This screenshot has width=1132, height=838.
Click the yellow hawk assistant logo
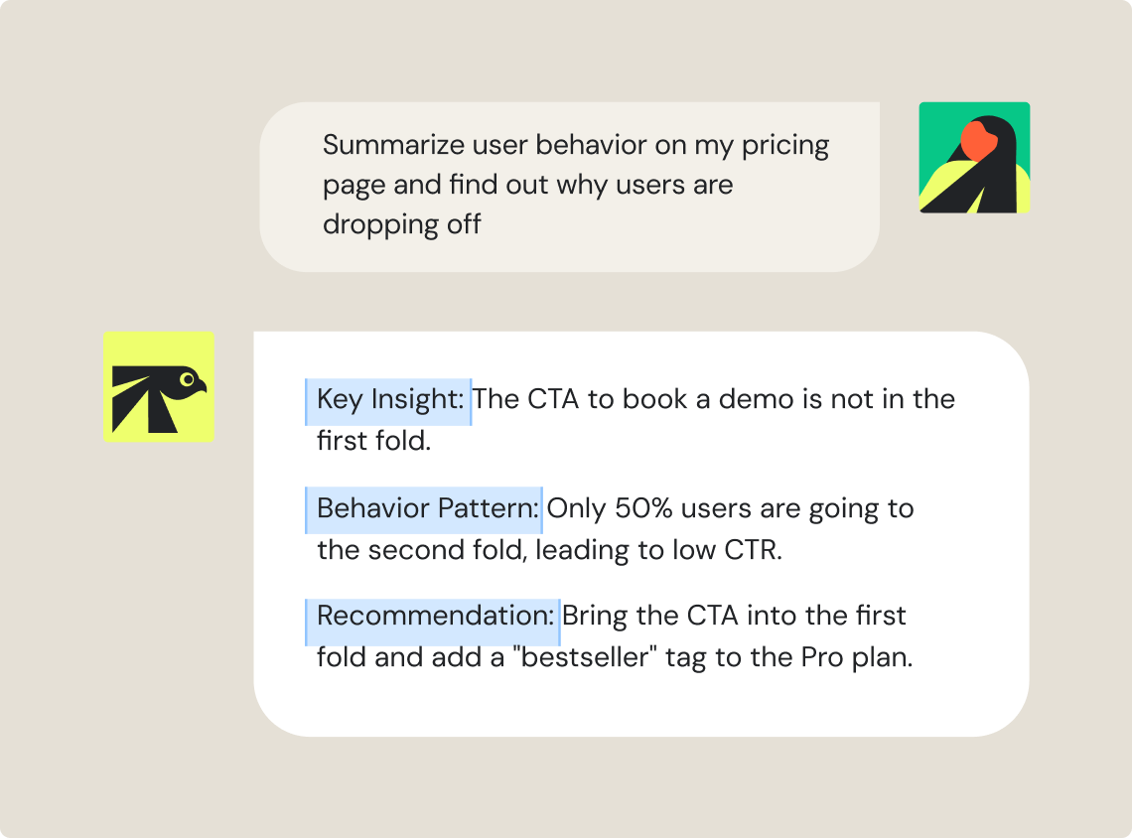click(159, 387)
